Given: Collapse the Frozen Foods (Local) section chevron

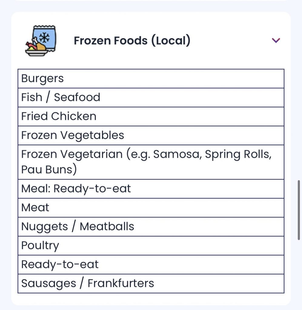Looking at the screenshot, I should 276,40.
